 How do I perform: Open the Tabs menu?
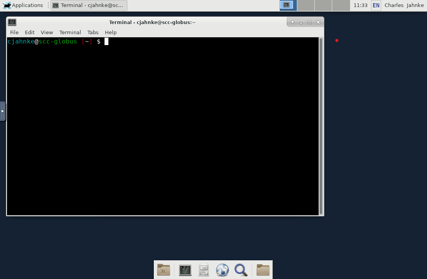pos(93,32)
